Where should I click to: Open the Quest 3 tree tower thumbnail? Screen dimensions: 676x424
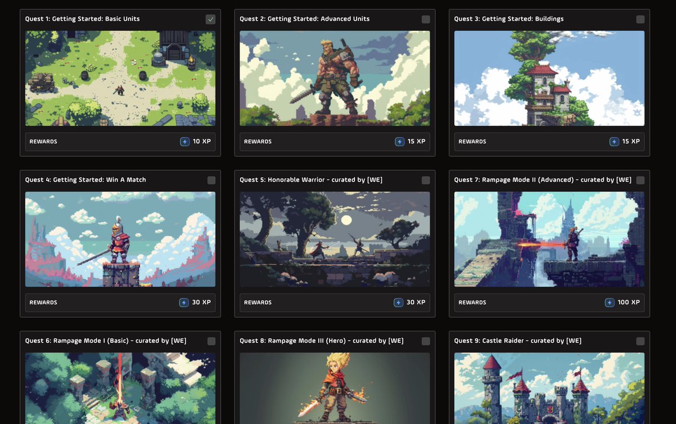pyautogui.click(x=549, y=78)
